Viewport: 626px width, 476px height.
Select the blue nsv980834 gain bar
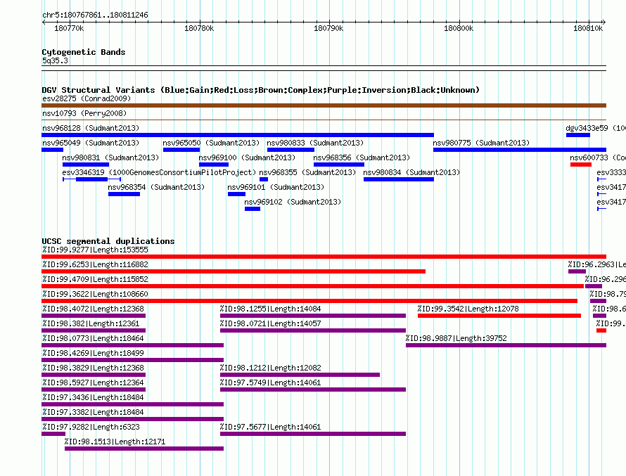click(399, 179)
